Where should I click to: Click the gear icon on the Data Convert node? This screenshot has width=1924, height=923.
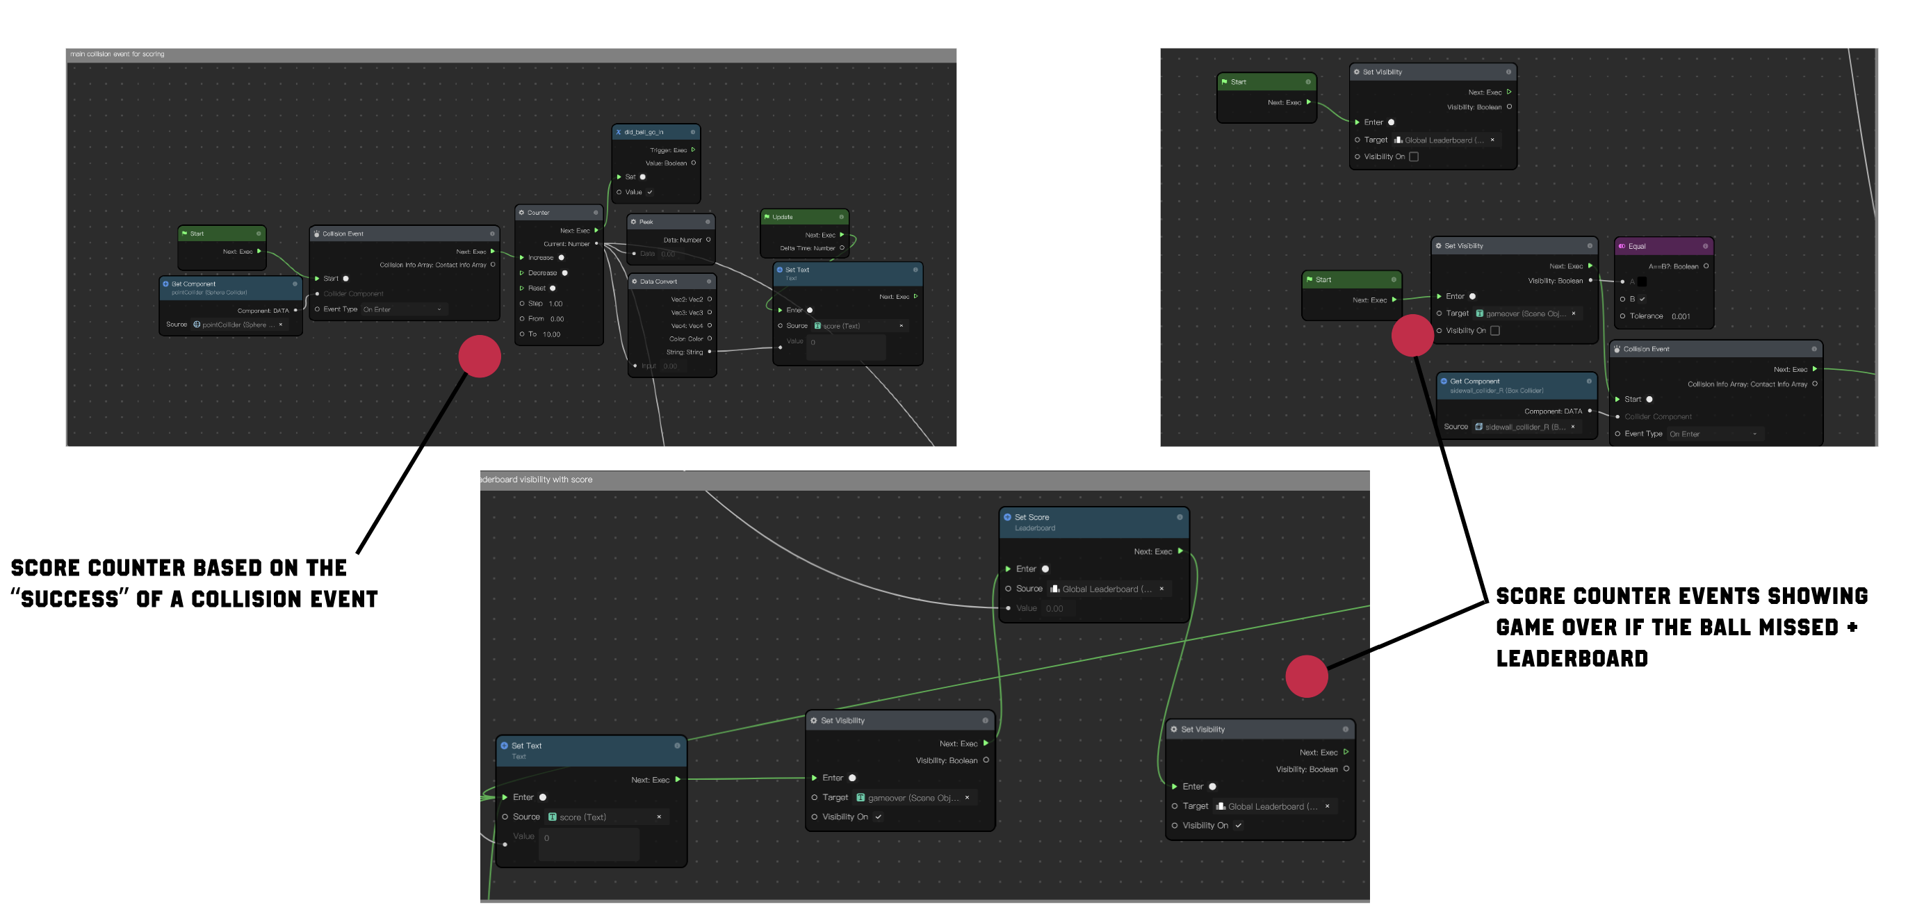point(634,281)
